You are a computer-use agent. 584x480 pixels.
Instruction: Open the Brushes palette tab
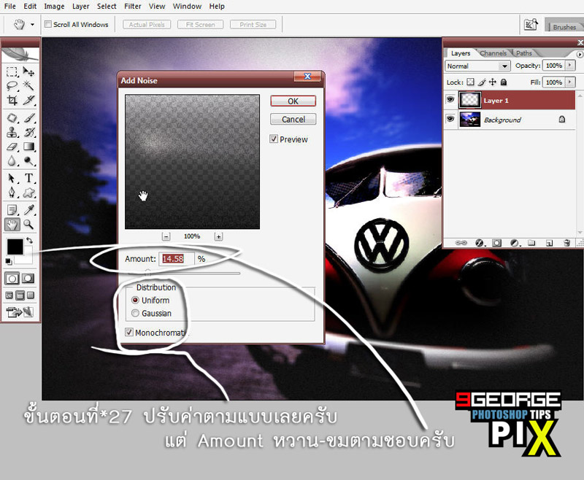(564, 27)
